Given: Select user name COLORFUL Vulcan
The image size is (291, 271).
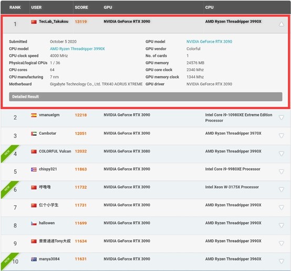Looking at the screenshot, I should (x=55, y=151).
